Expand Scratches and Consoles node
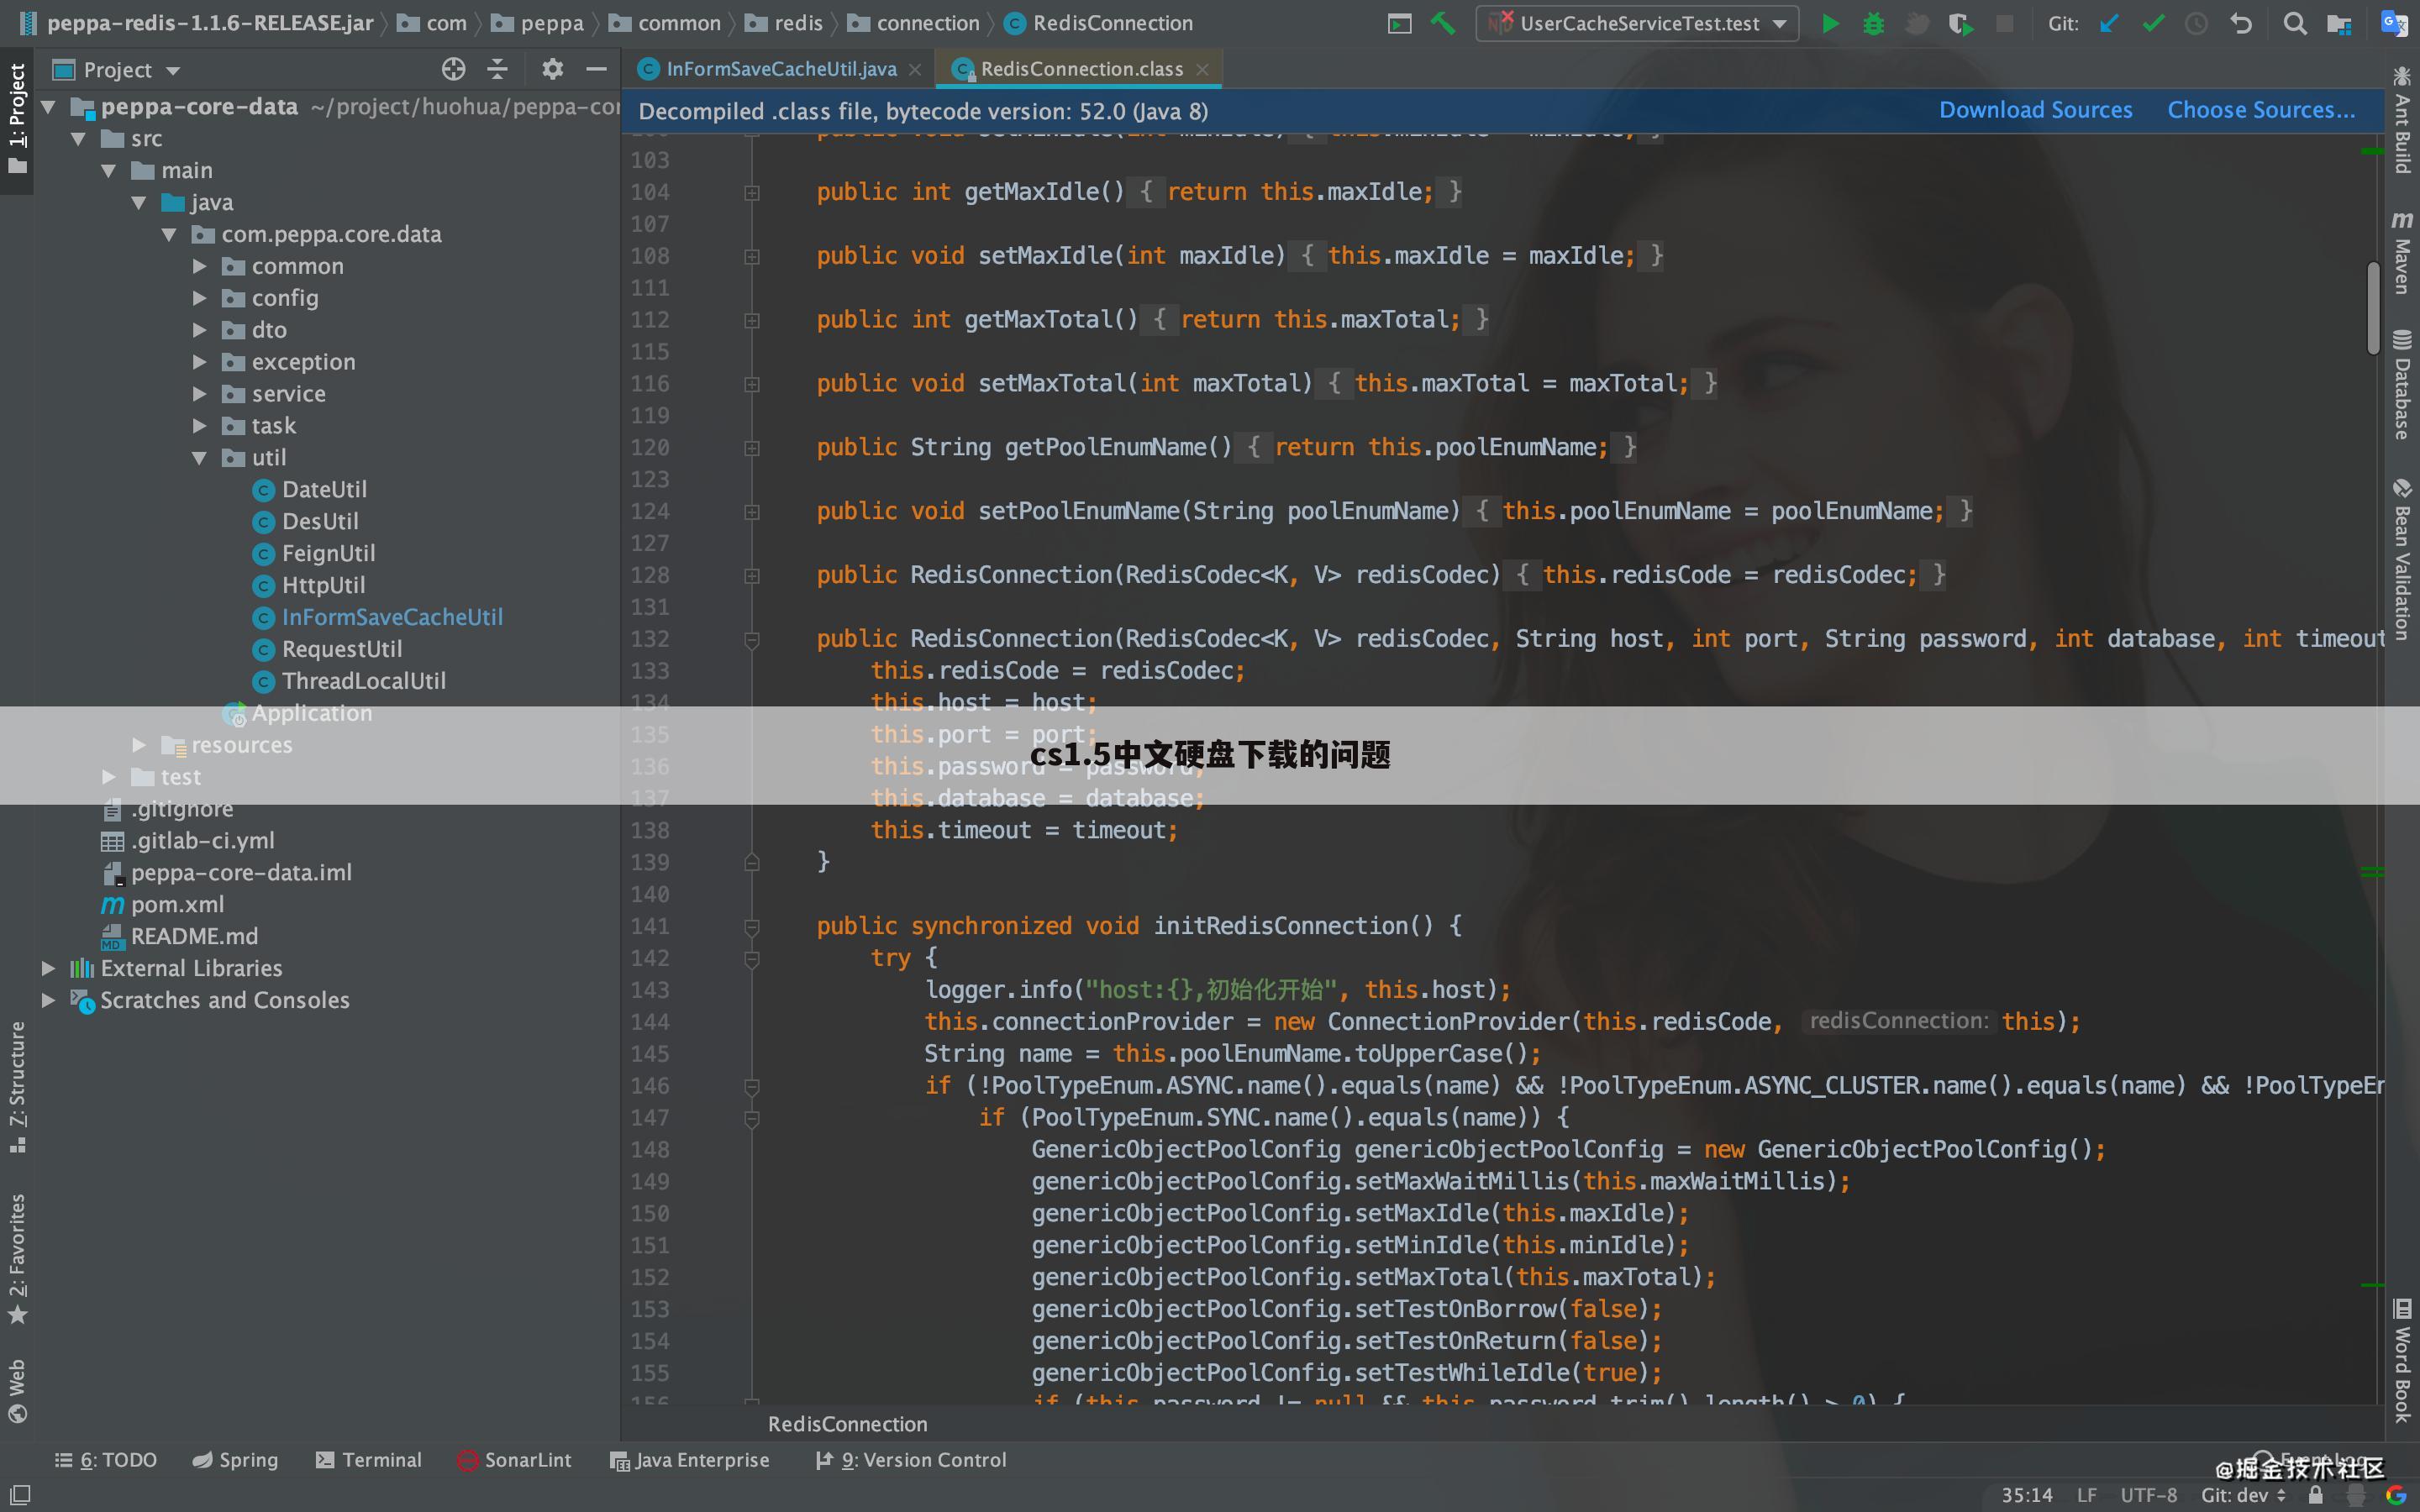Image resolution: width=2420 pixels, height=1512 pixels. [47, 1000]
